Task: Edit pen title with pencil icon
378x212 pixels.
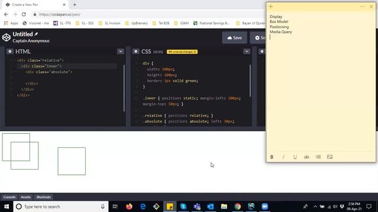Action: tap(36, 34)
